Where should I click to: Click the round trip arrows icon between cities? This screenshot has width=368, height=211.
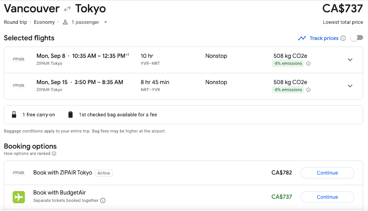click(x=67, y=9)
